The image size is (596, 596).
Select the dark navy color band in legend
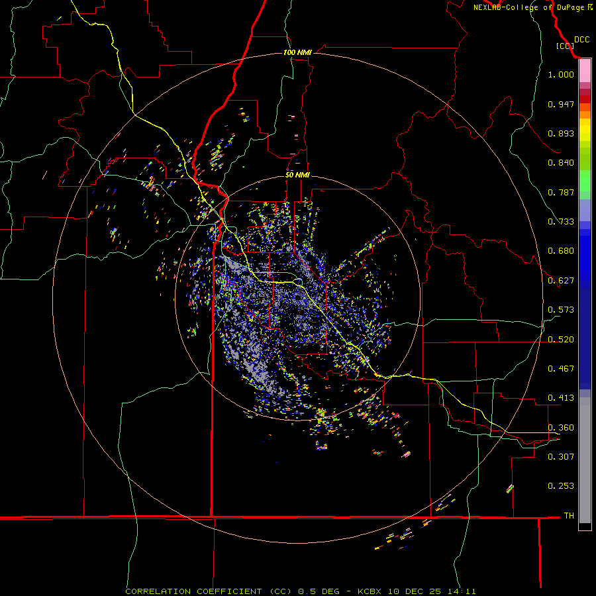[585, 338]
